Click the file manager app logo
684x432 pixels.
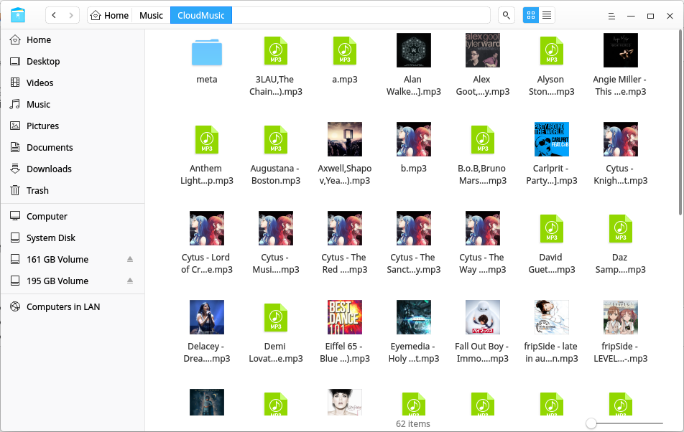(18, 15)
